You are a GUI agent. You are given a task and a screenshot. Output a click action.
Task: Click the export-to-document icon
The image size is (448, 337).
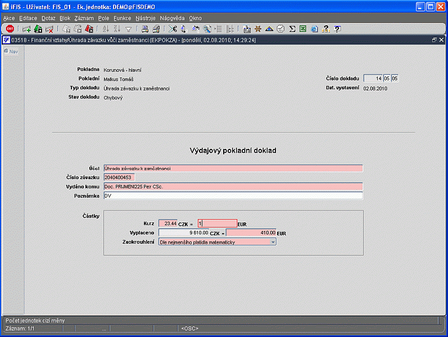coord(247,29)
